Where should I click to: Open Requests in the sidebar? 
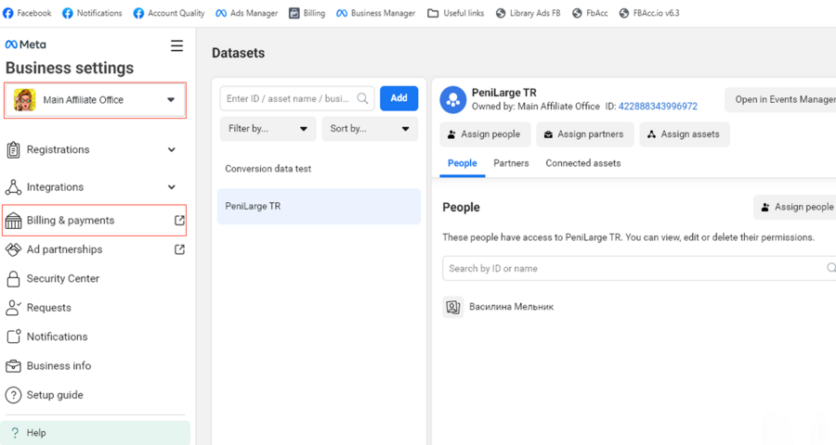(x=95, y=308)
